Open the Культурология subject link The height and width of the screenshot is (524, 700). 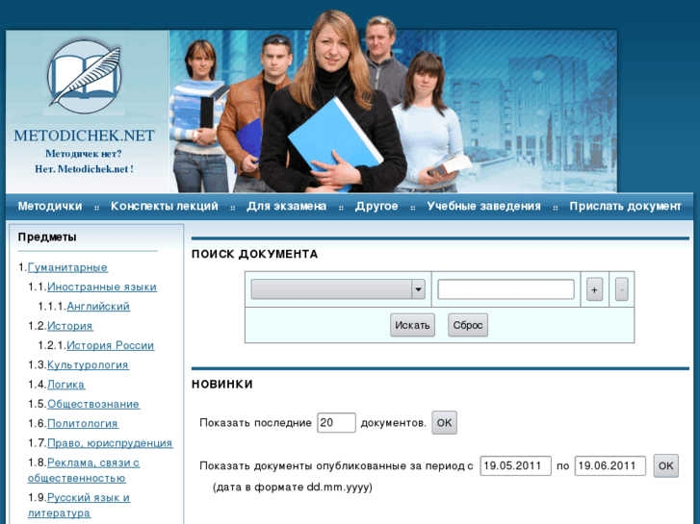tap(88, 365)
